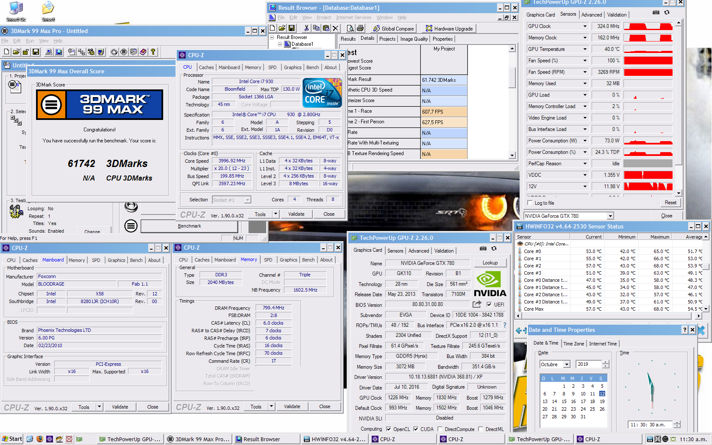
Task: Switch to the Time Zone tab
Action: [573, 344]
